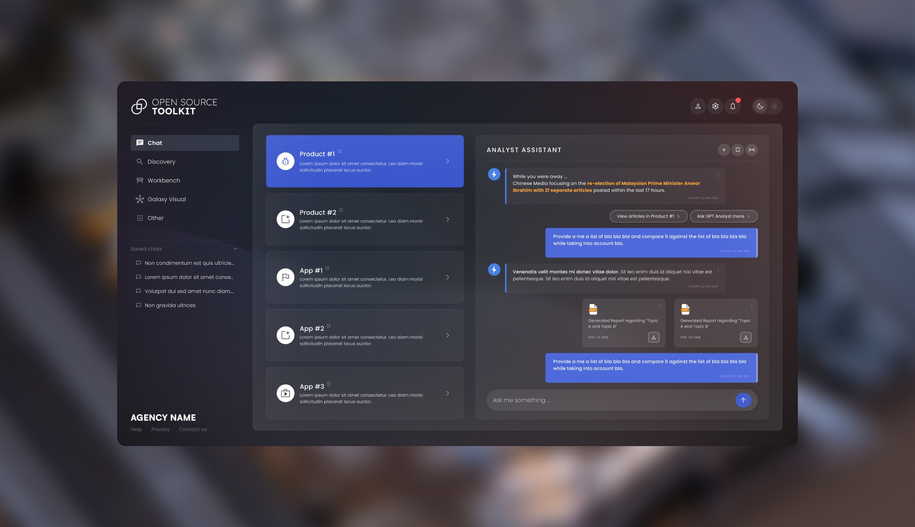The width and height of the screenshot is (915, 527).
Task: Switch to dark mode moon toggle
Action: tap(760, 106)
